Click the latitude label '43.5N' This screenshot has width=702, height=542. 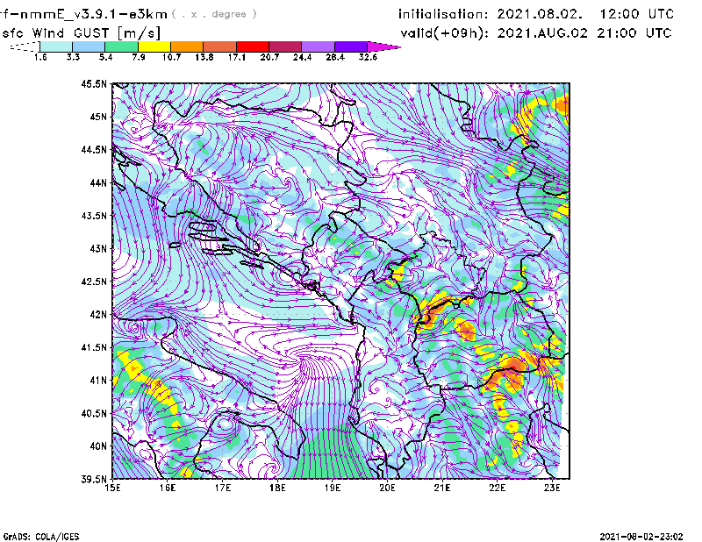pos(94,215)
